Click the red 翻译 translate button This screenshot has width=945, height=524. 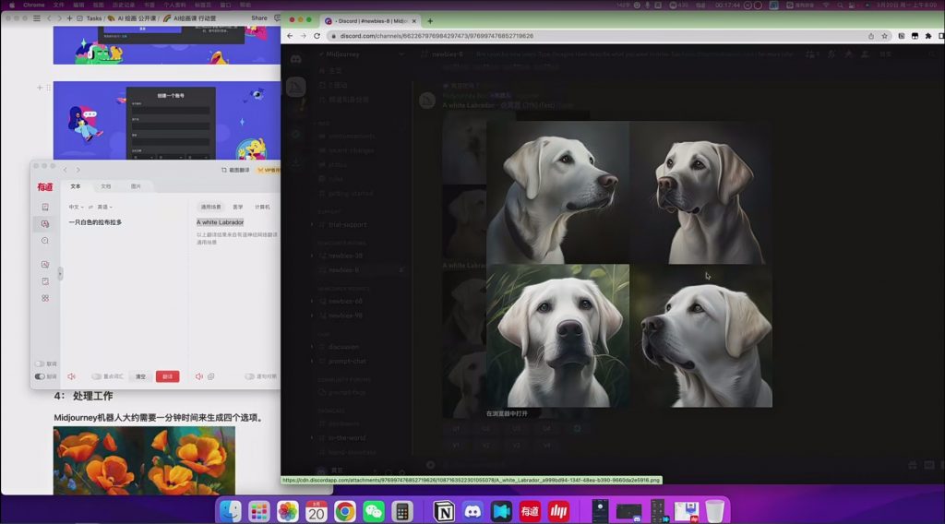pos(168,376)
